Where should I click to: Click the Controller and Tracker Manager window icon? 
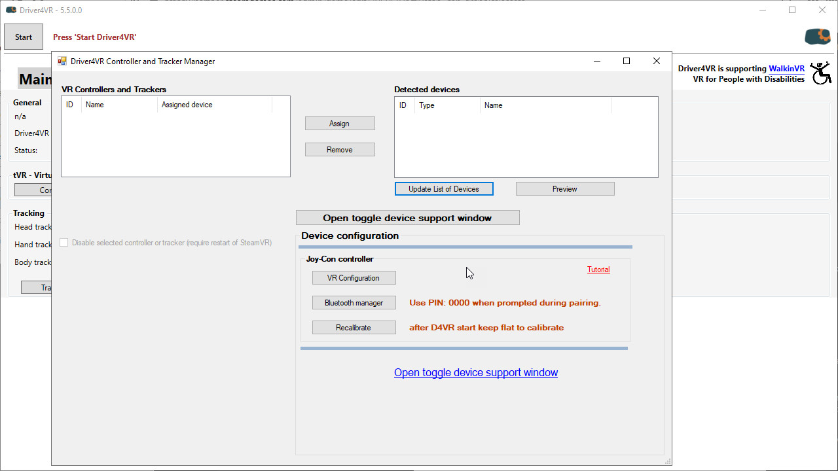[62, 61]
